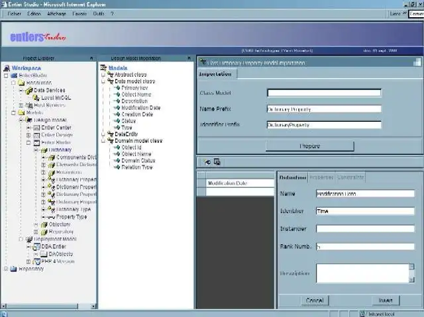424x317 pixels.
Task: Click the Data Services folder icon
Action: 29,91
